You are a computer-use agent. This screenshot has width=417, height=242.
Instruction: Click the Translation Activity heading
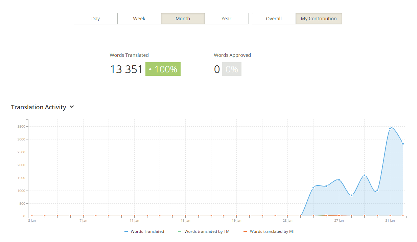[x=39, y=107]
